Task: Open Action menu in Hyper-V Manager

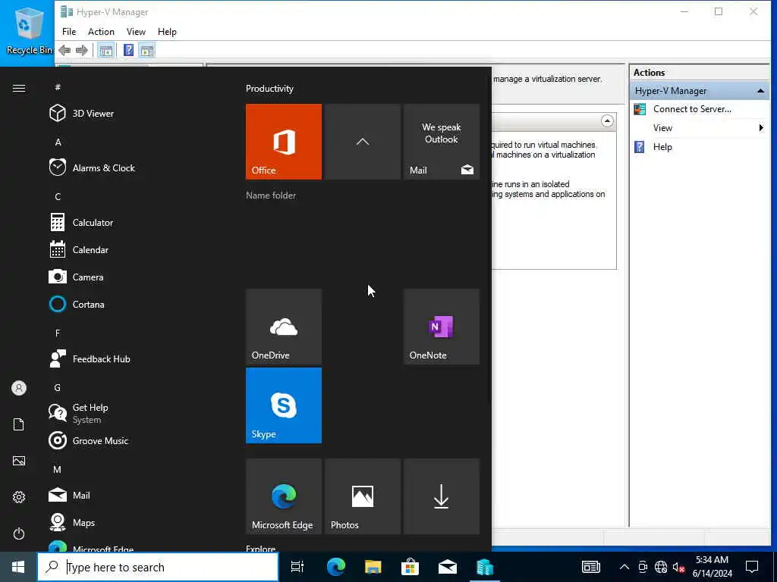Action: click(101, 32)
